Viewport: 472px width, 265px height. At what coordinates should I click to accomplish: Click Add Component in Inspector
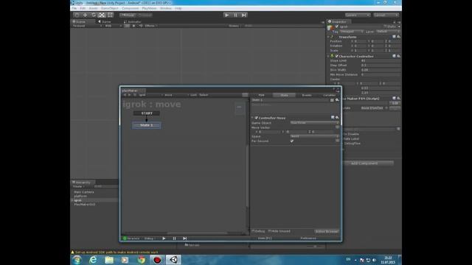(364, 163)
